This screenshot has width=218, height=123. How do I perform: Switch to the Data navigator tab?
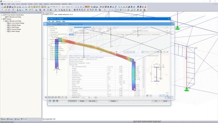(3, 119)
